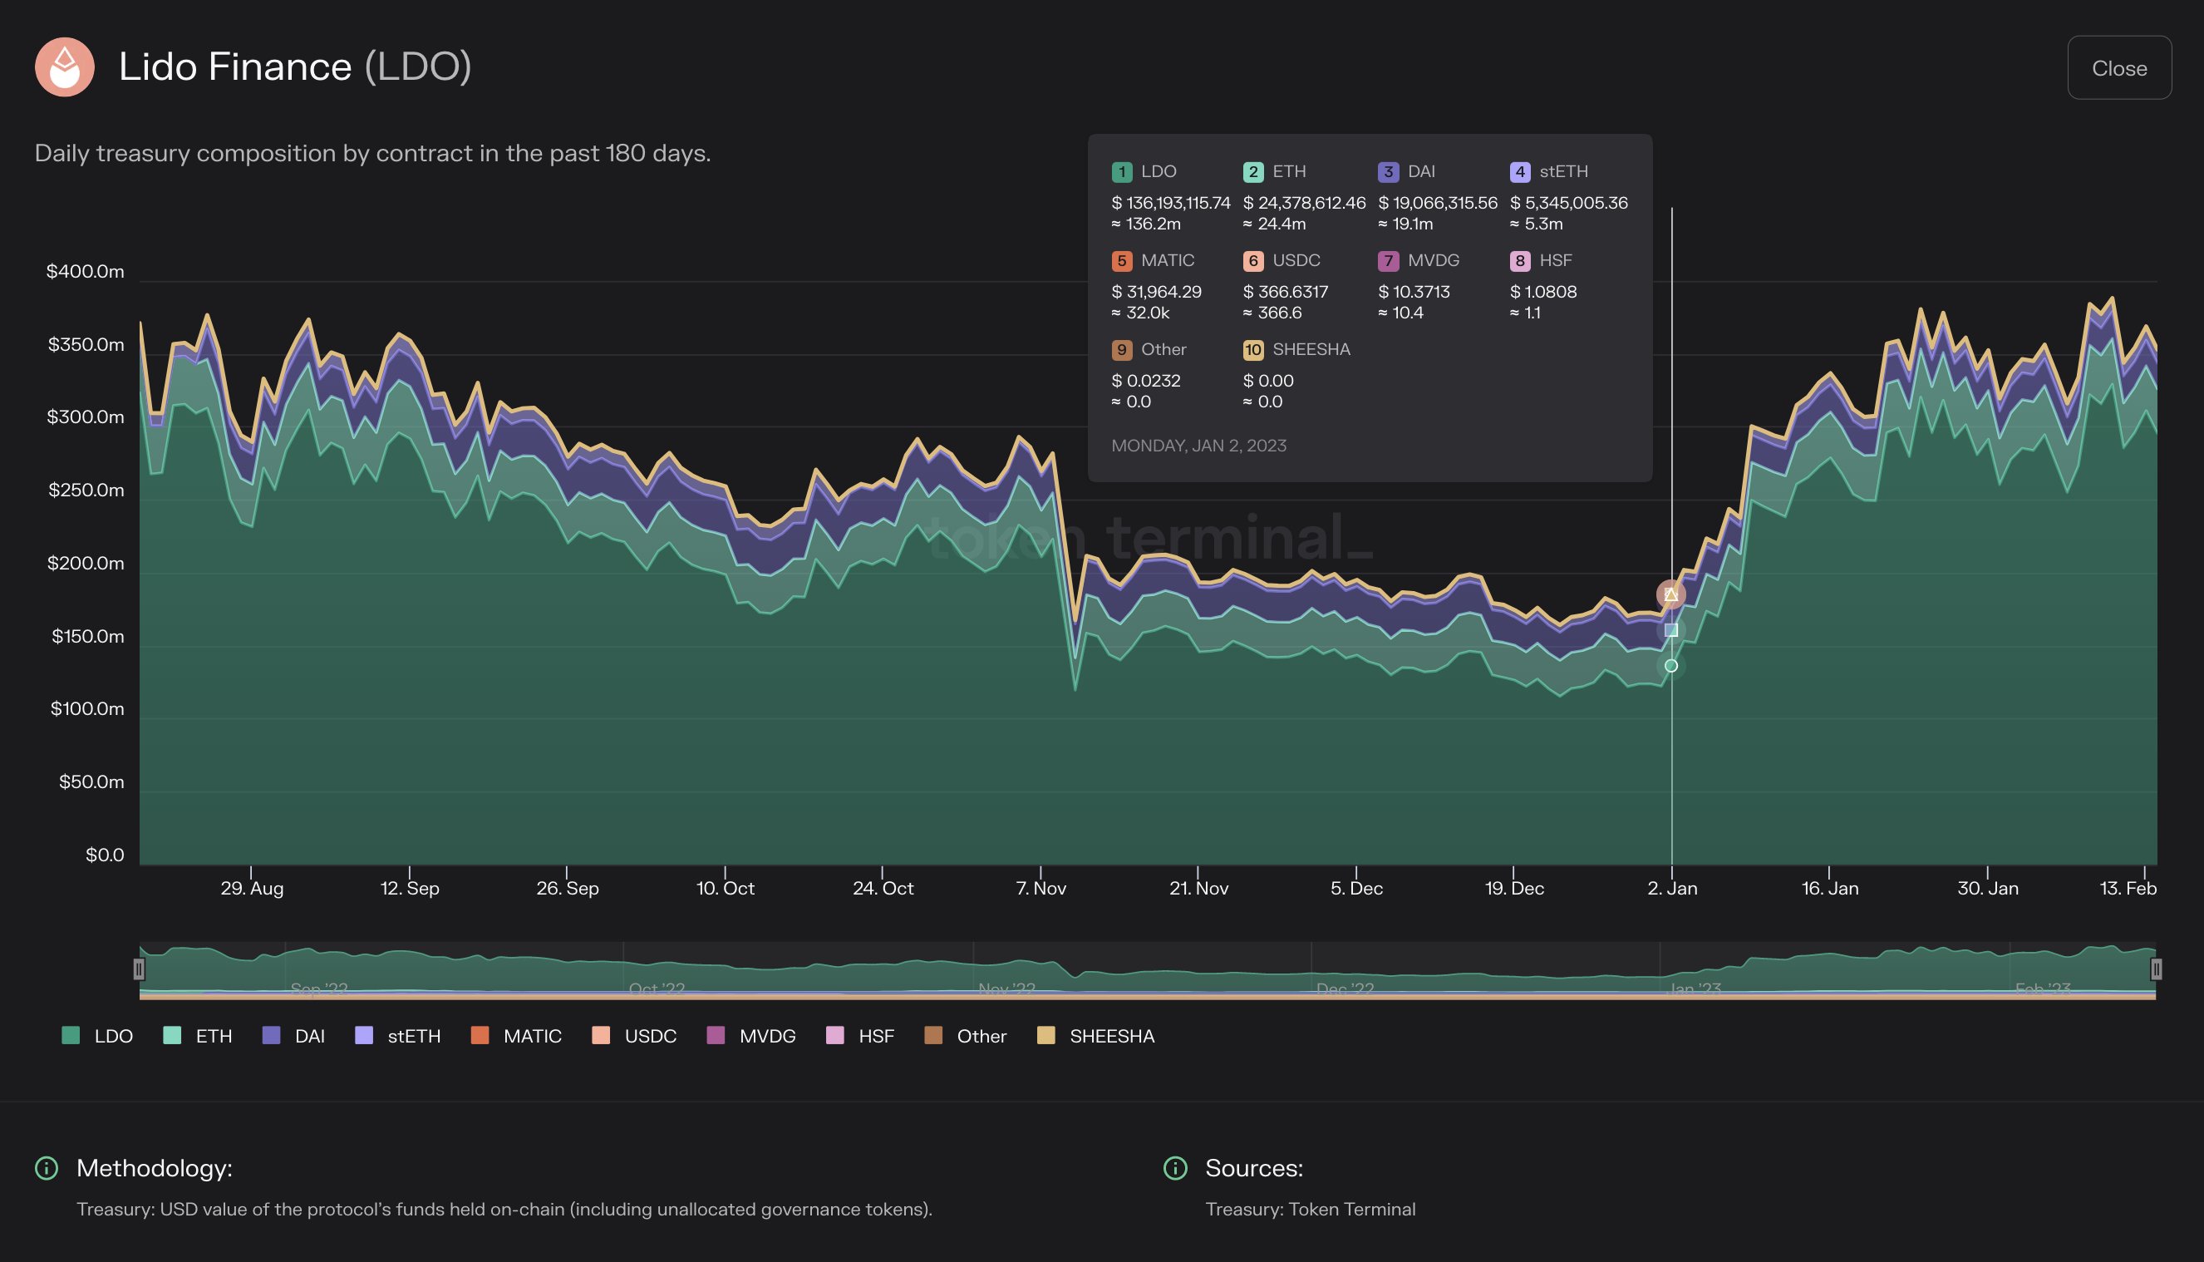
Task: Click the "2" badge next to ETH in tooltip
Action: tap(1253, 171)
